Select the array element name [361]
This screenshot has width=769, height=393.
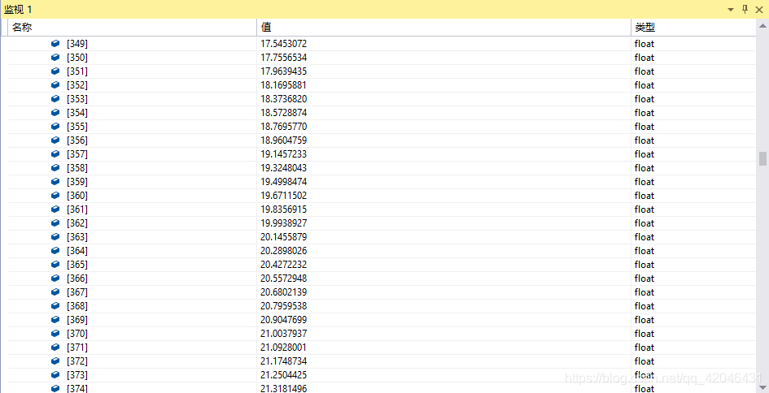tap(77, 209)
